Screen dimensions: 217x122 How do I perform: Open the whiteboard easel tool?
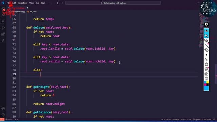pos(206,69)
